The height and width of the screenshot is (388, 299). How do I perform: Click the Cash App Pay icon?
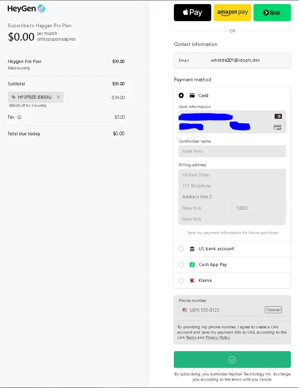coord(192,264)
